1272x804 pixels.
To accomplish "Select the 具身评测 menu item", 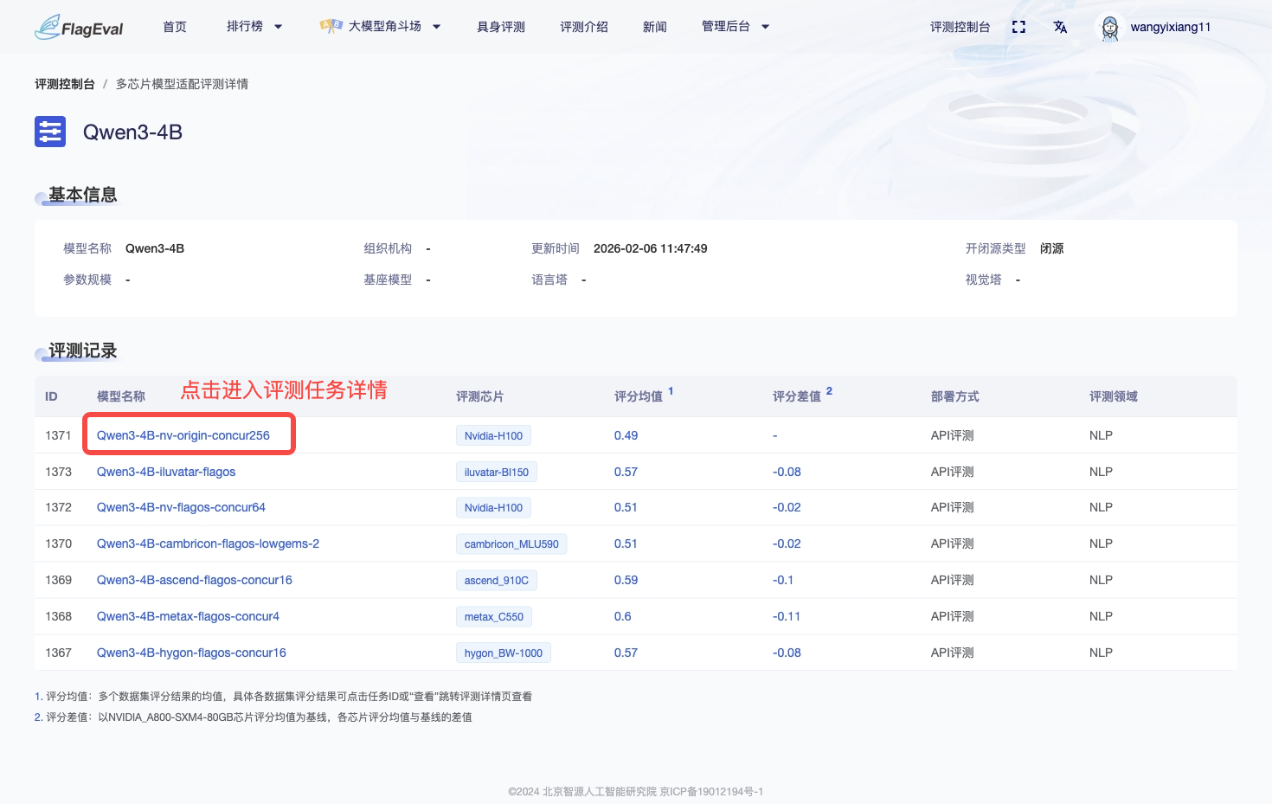I will (x=499, y=26).
